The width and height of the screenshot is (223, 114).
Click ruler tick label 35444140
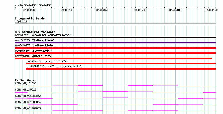pos(29,10)
